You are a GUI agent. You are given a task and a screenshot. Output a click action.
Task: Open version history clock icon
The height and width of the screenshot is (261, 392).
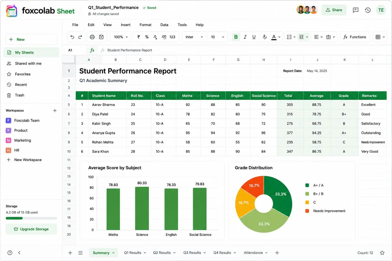click(368, 10)
